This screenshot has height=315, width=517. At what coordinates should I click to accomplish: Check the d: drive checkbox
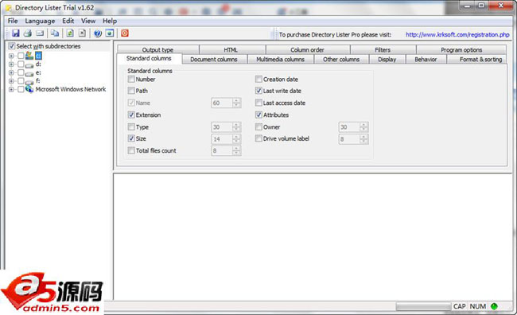21,64
